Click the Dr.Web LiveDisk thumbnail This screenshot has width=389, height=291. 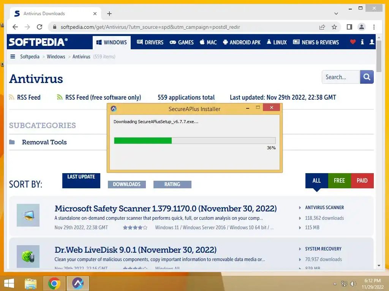28,257
